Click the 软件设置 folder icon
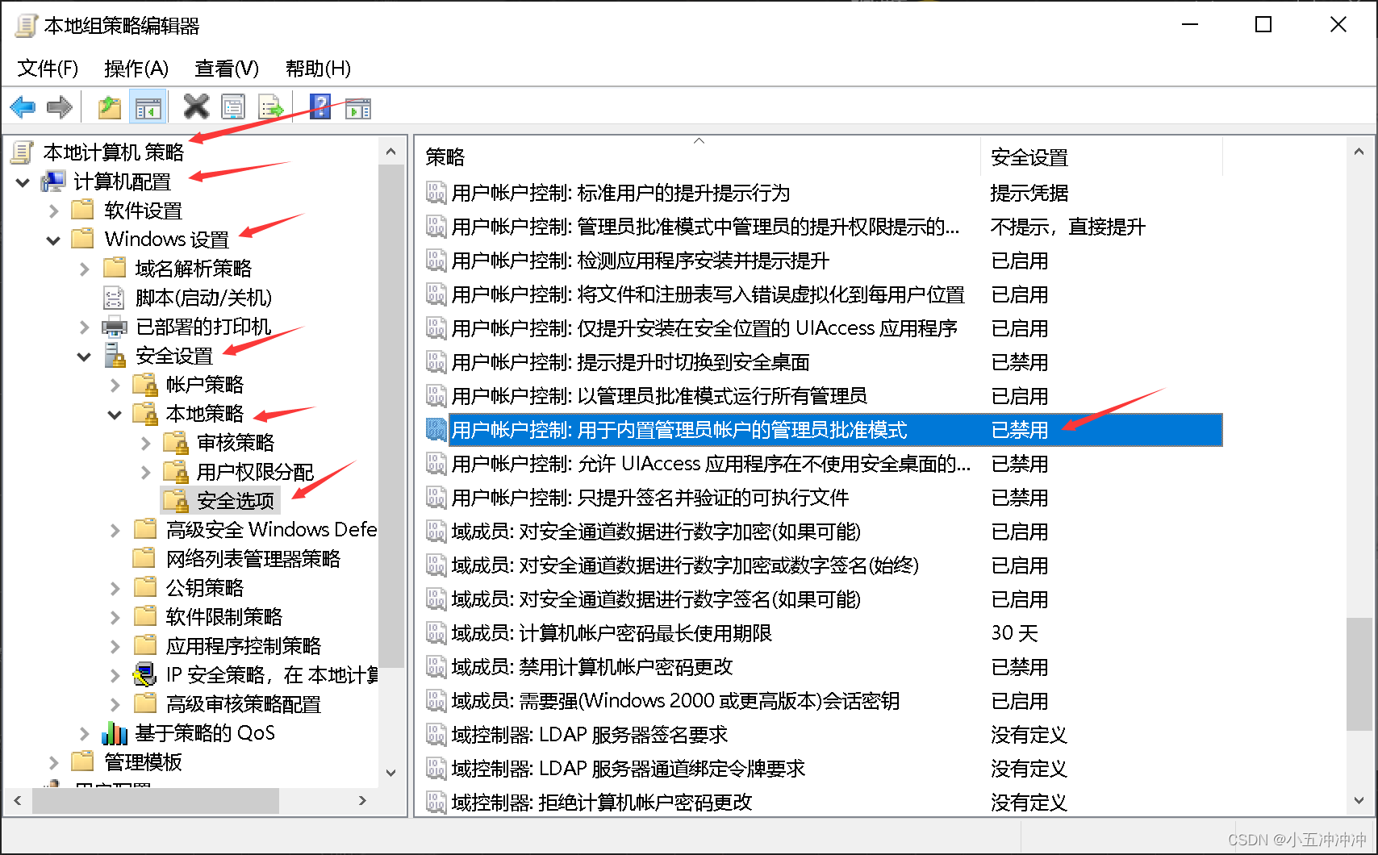 coord(82,211)
